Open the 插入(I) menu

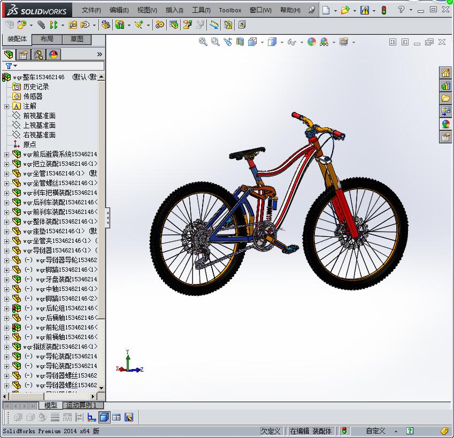[174, 10]
